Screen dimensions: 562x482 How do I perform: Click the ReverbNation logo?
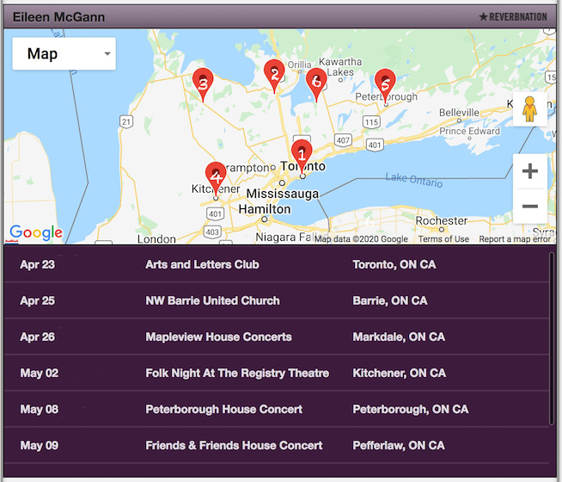coord(512,16)
